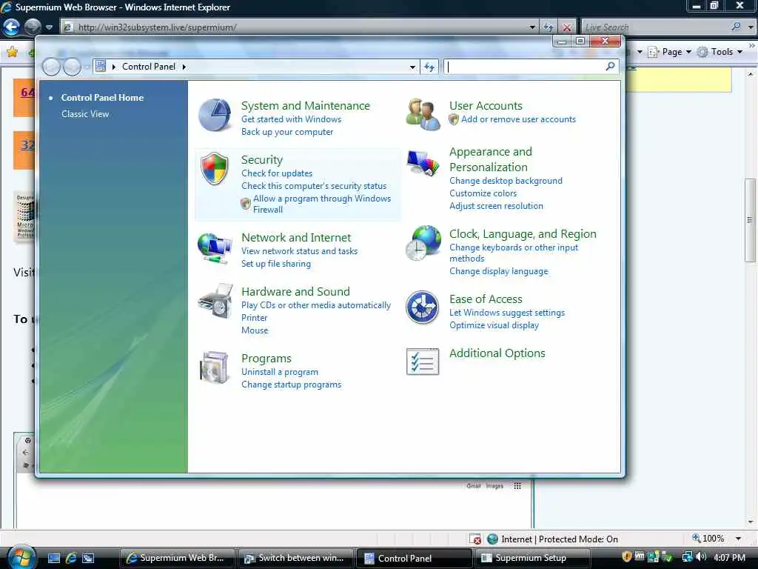
Task: Select Control Panel taskbar button
Action: (x=414, y=558)
